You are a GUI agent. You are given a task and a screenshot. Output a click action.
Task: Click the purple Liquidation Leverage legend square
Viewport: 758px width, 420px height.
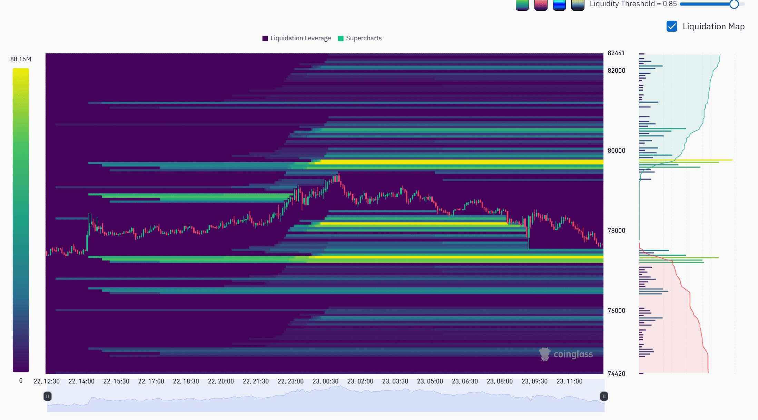click(265, 38)
